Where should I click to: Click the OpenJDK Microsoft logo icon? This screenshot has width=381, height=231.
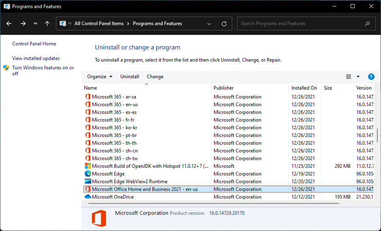88,166
